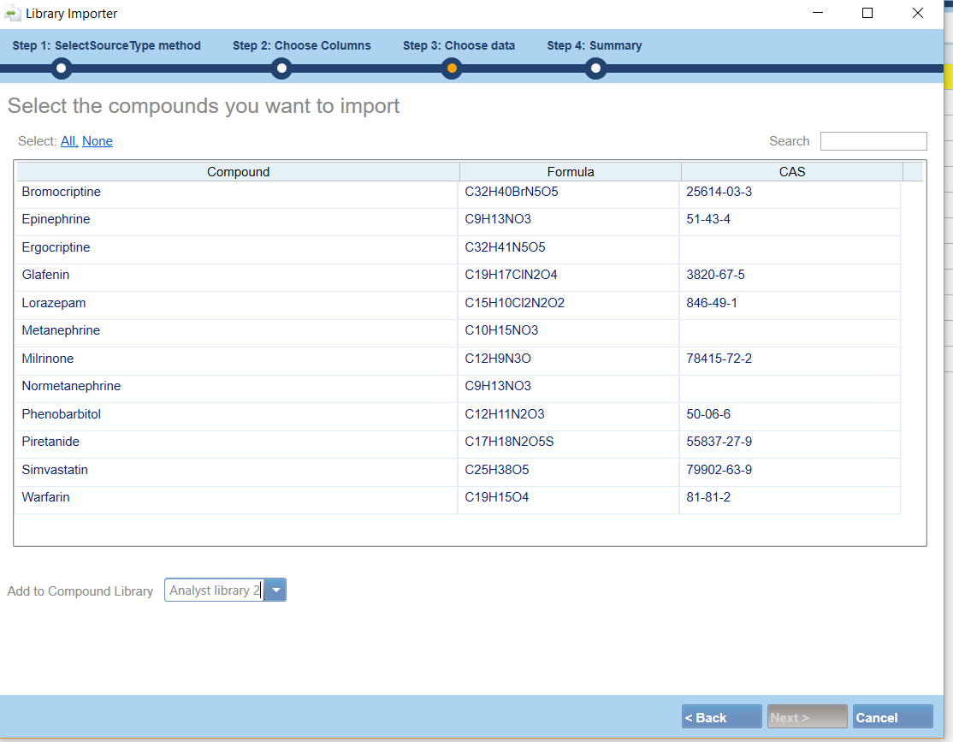This screenshot has height=742, width=953.
Task: Select the Bromocriptine compound row
Action: point(62,193)
